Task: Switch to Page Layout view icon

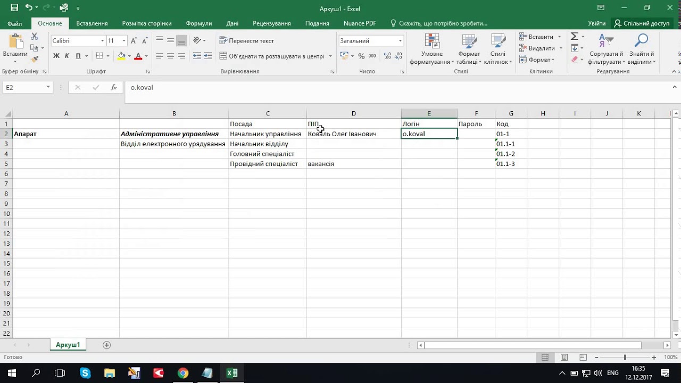Action: pyautogui.click(x=564, y=357)
